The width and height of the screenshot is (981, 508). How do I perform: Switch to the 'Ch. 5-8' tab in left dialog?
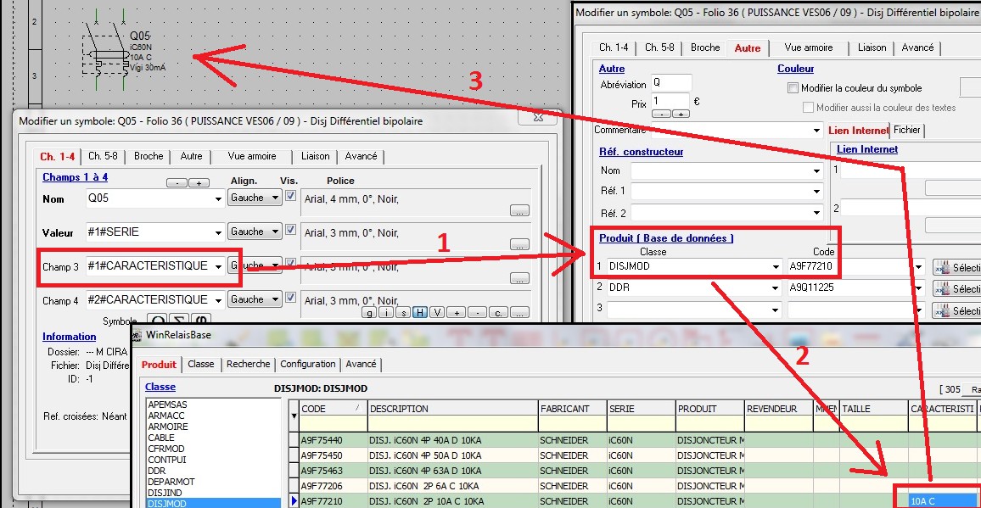click(104, 156)
